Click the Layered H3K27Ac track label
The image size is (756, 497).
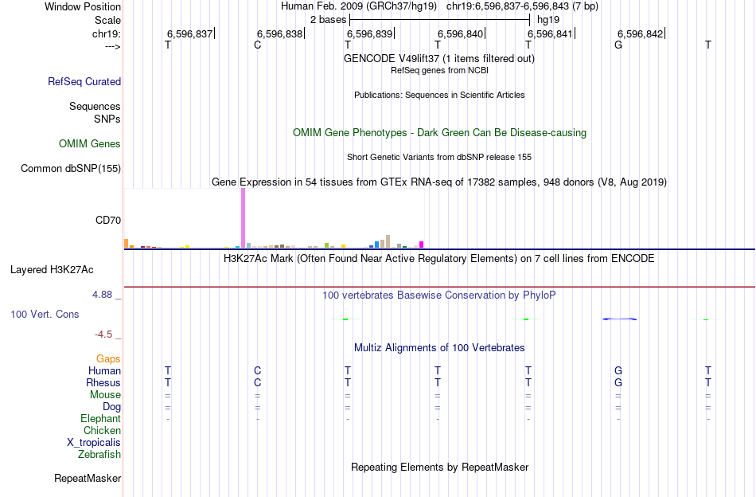click(x=52, y=270)
